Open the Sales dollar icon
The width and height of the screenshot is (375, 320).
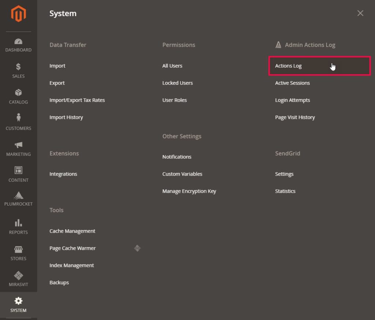click(18, 67)
